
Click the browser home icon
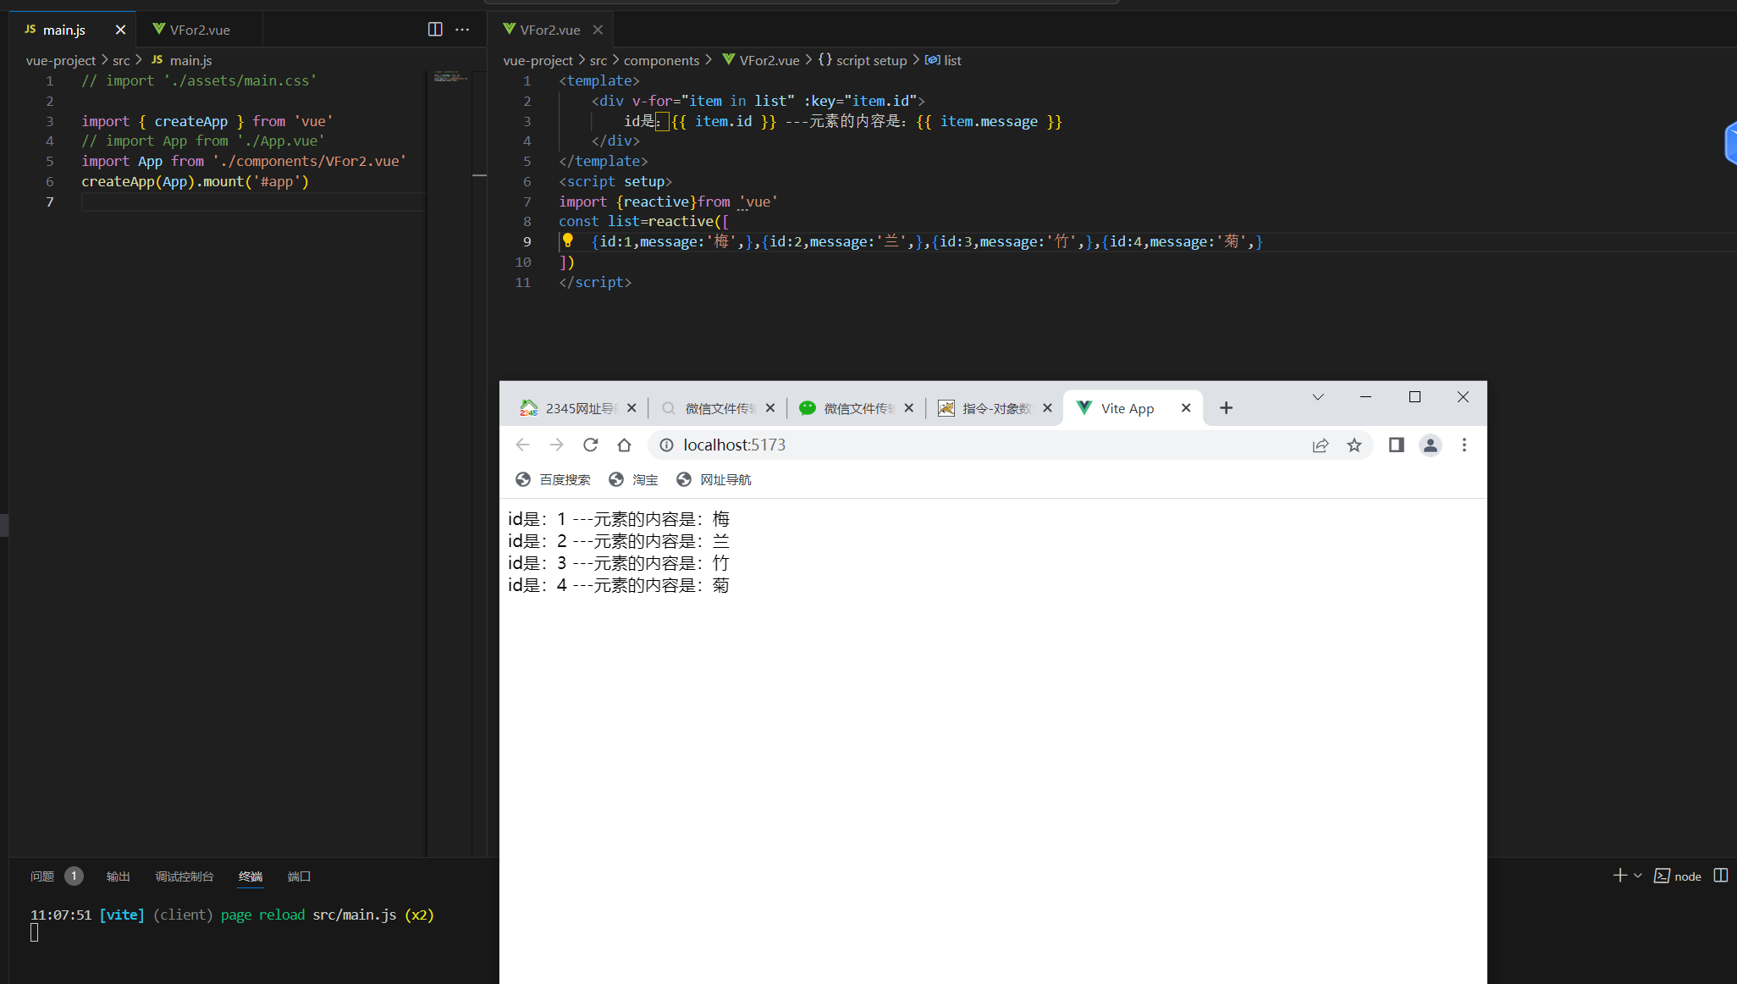625,445
